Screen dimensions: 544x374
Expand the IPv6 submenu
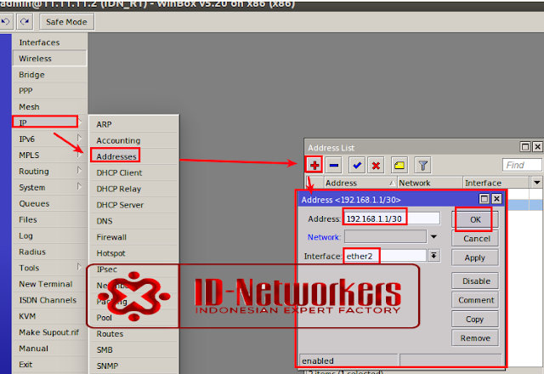pos(49,139)
